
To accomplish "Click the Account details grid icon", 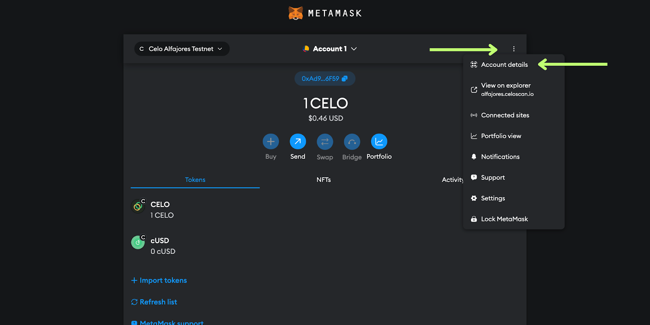I will [474, 65].
